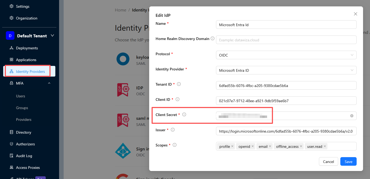Image resolution: width=370 pixels, height=179 pixels.
Task: Remove the offline_access scope tag
Action: [x=301, y=146]
